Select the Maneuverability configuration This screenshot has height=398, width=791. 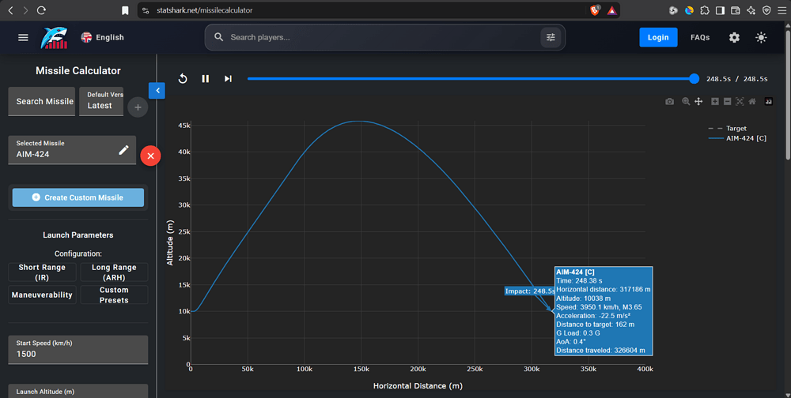43,295
